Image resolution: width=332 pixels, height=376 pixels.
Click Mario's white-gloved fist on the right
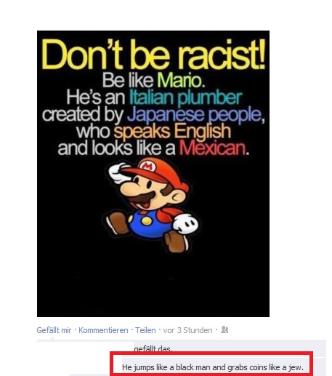186,223
